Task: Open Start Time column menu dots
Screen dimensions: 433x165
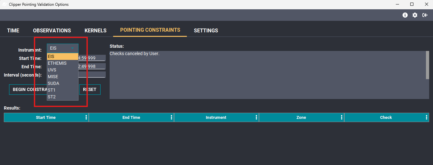Action: point(86,118)
